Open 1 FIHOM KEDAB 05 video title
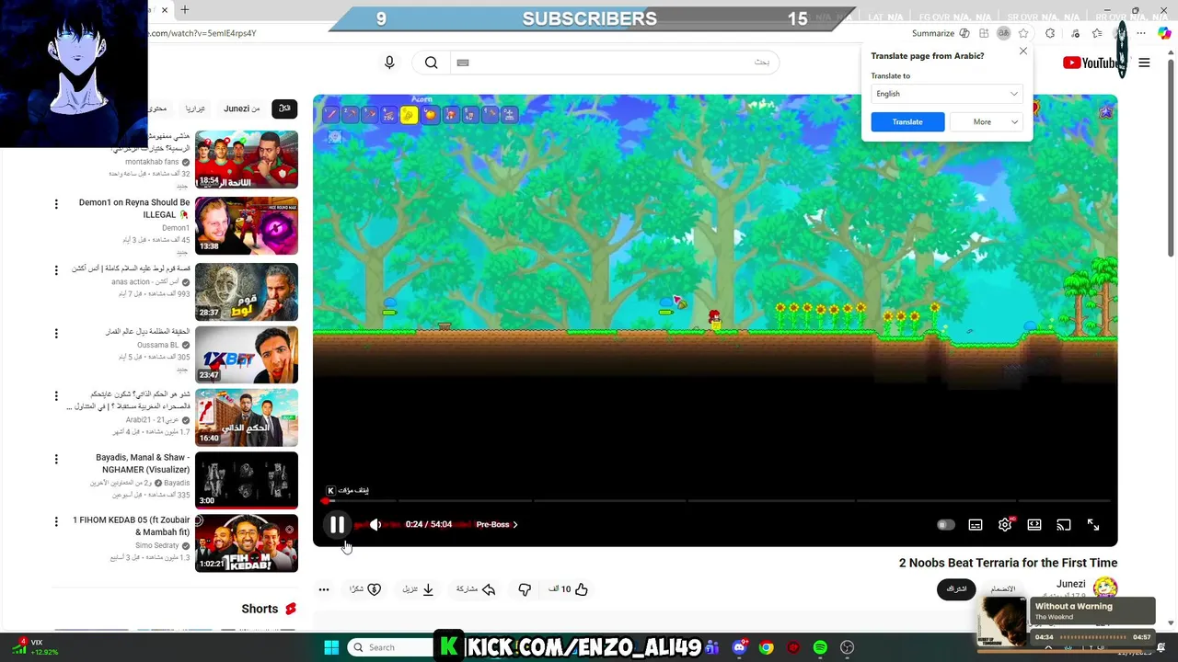The image size is (1178, 662). tap(131, 526)
